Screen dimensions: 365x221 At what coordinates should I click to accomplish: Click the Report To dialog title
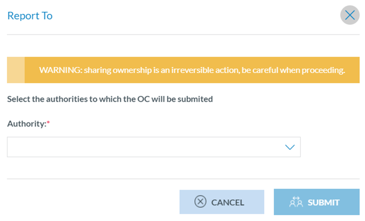[30, 15]
